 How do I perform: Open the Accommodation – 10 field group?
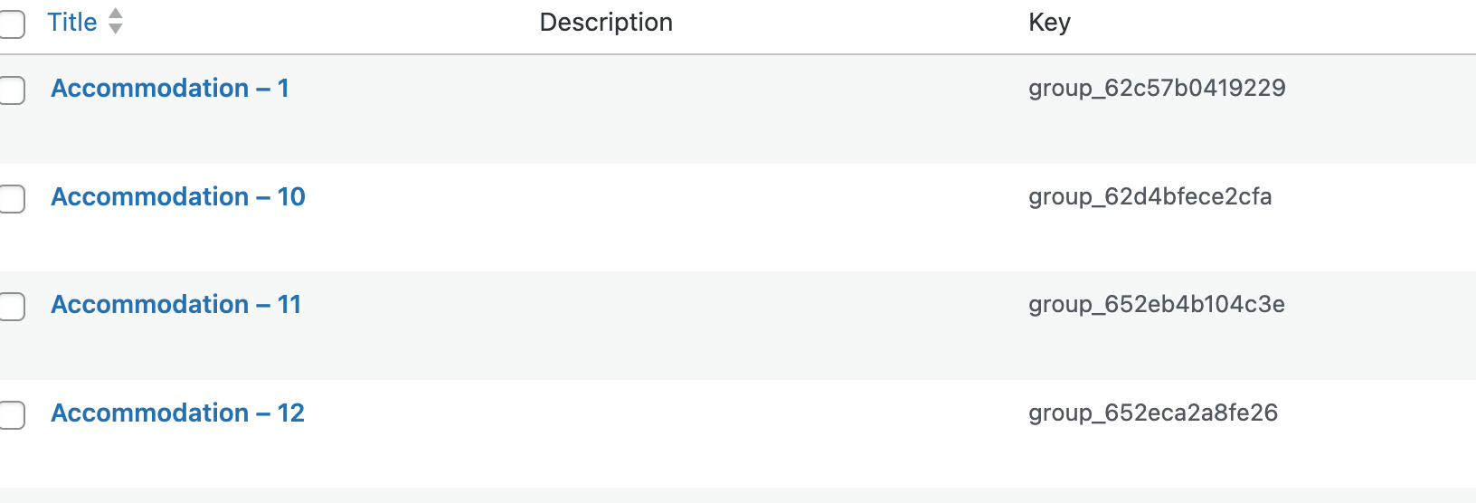click(x=178, y=196)
